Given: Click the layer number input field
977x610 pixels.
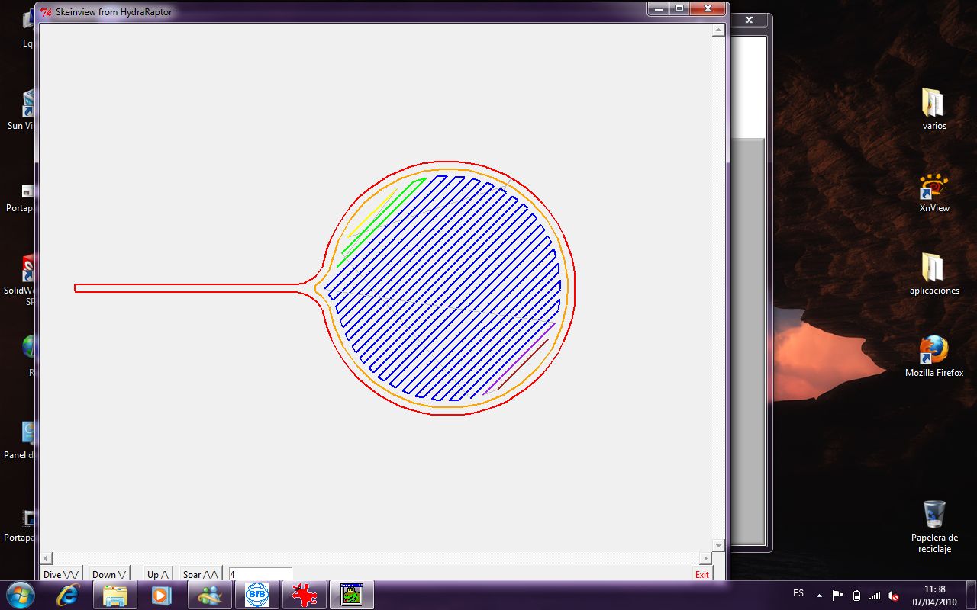Looking at the screenshot, I should tap(260, 574).
